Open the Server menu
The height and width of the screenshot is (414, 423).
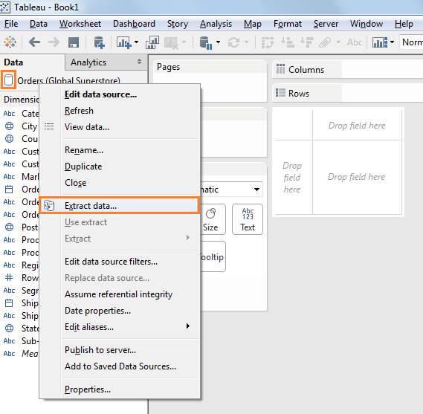coord(326,24)
